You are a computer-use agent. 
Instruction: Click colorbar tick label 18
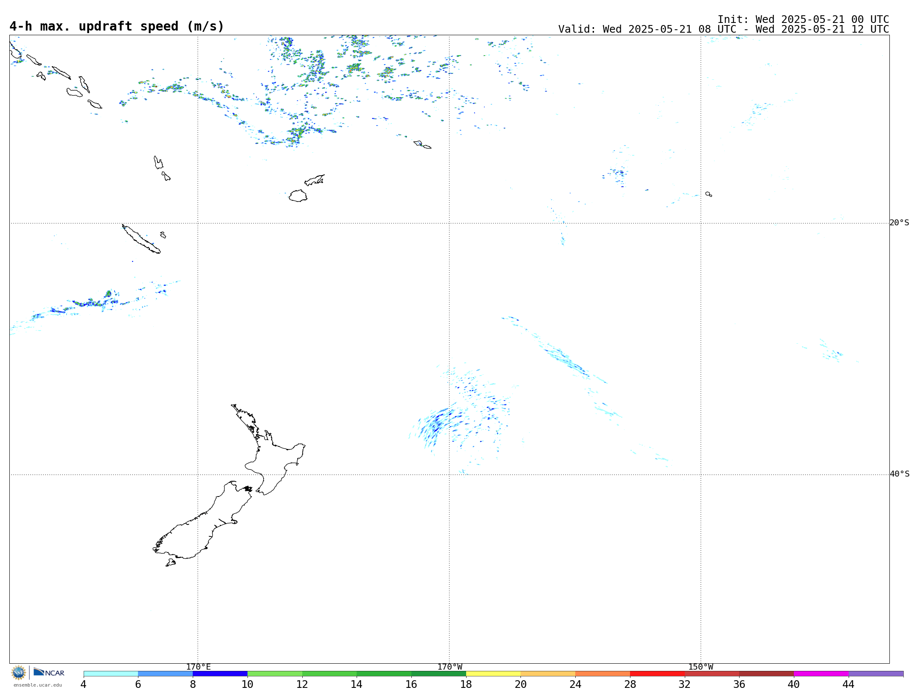(466, 684)
